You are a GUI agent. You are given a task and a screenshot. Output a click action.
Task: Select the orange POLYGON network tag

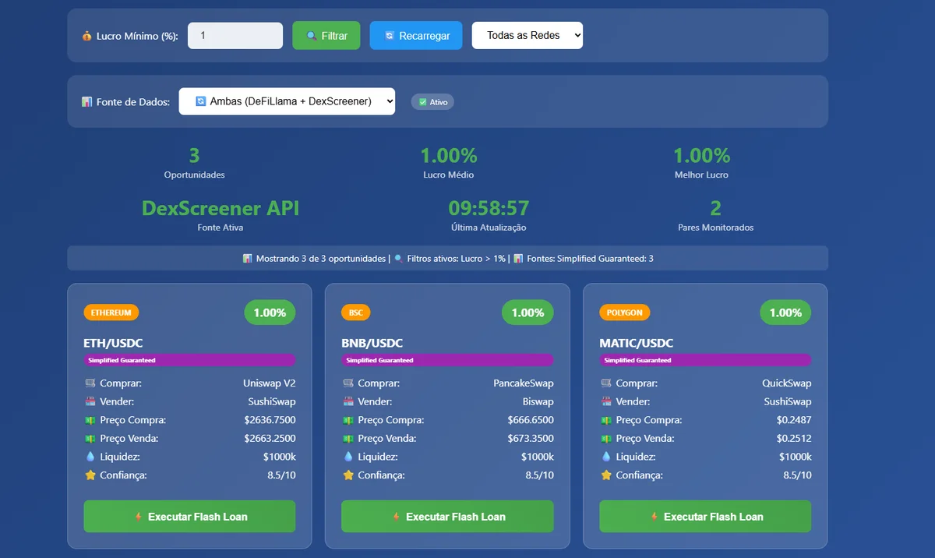[x=624, y=313]
